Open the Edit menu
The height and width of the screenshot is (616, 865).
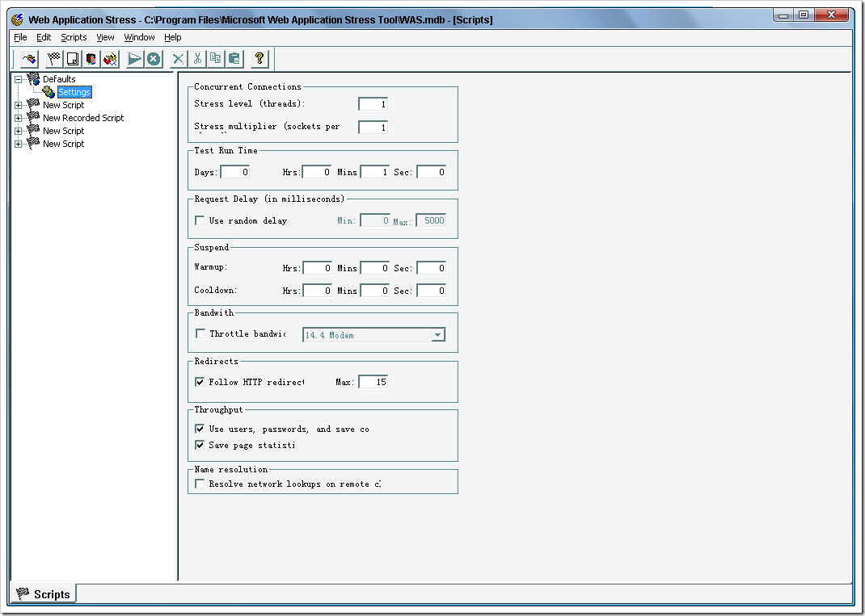[44, 37]
